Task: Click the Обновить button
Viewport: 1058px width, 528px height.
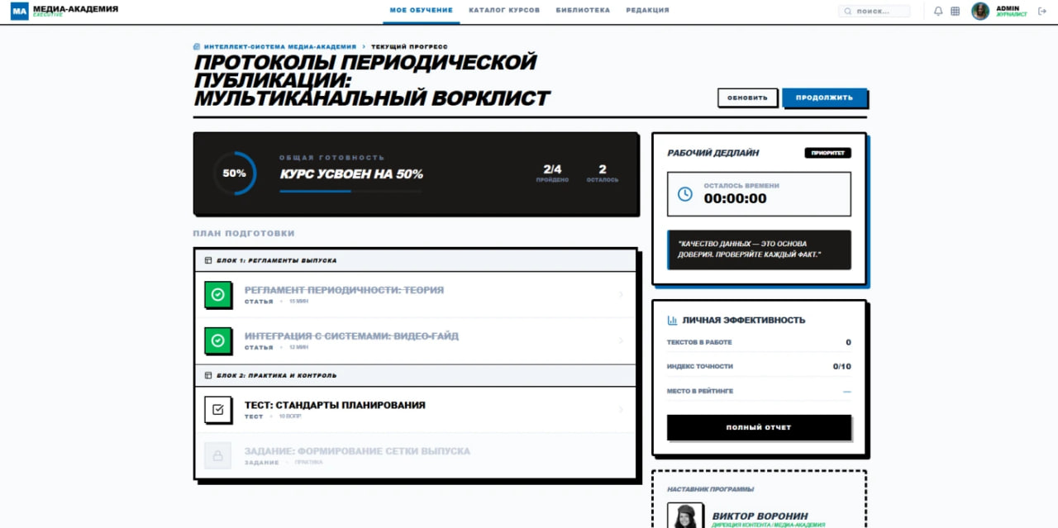Action: 747,98
